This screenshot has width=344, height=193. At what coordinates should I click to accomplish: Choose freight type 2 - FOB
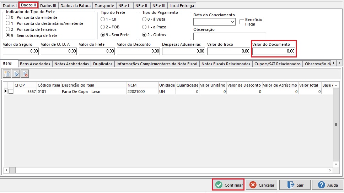(x=103, y=27)
